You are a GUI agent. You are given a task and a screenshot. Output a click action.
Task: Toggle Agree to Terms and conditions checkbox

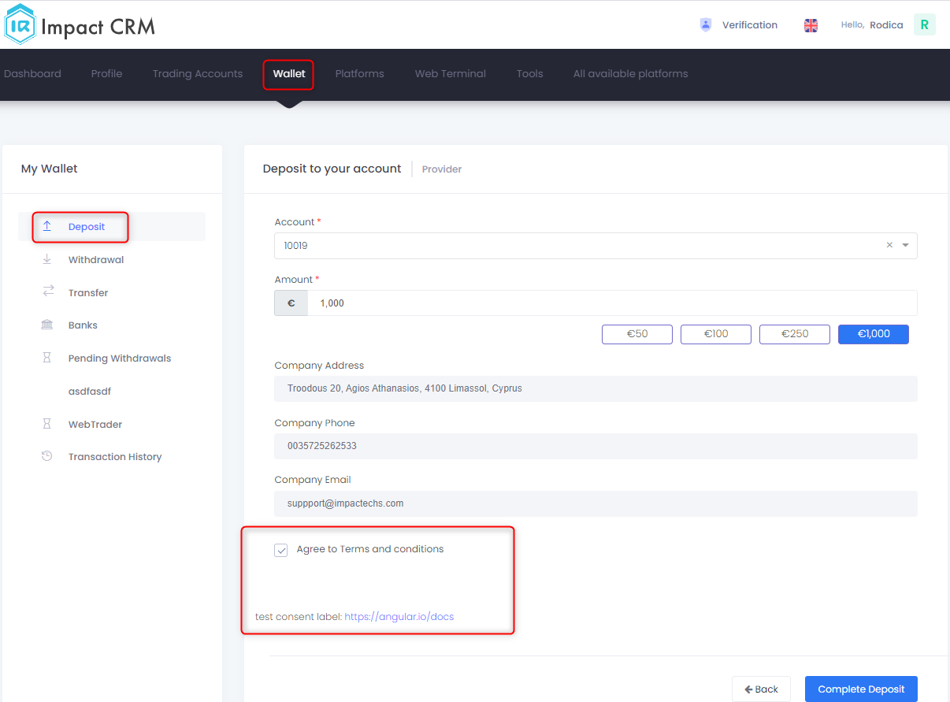pyautogui.click(x=281, y=550)
